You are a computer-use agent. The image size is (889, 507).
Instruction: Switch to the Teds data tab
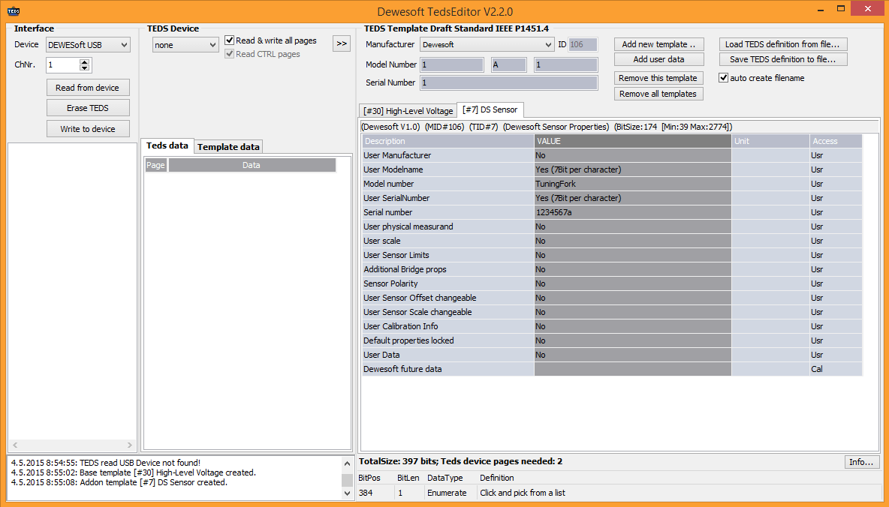click(167, 145)
